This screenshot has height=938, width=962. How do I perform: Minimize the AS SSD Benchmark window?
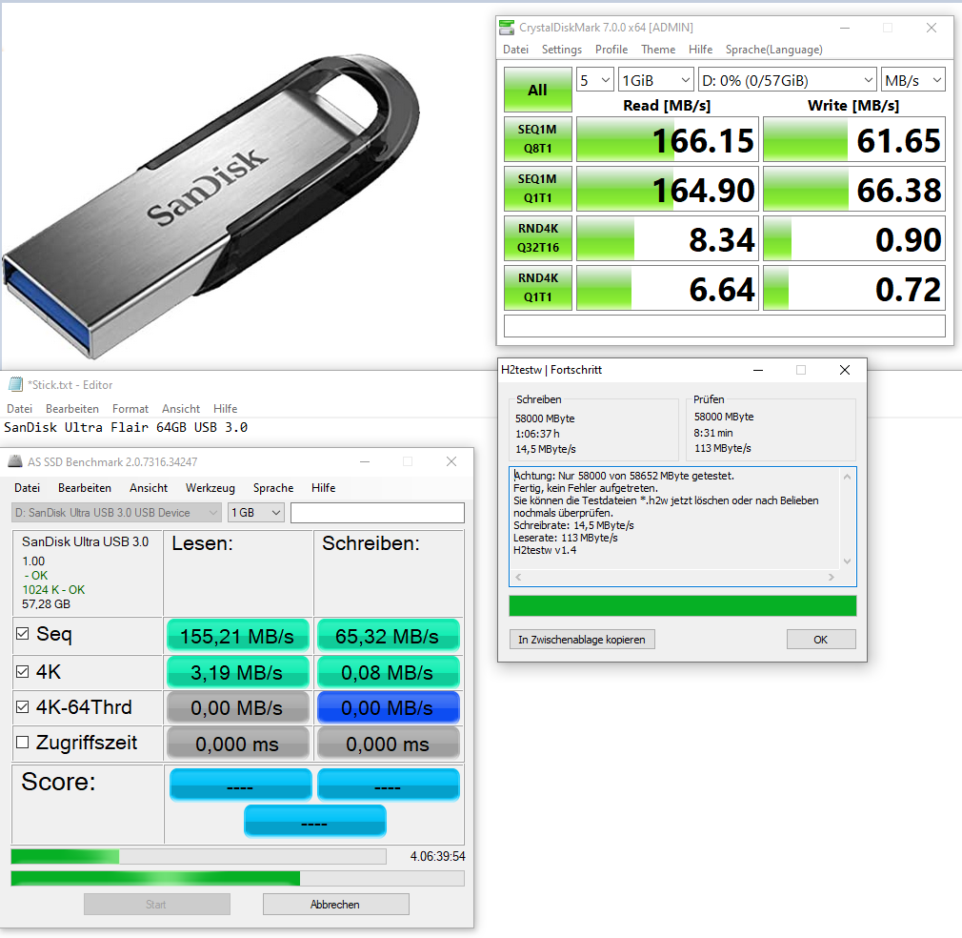[365, 461]
